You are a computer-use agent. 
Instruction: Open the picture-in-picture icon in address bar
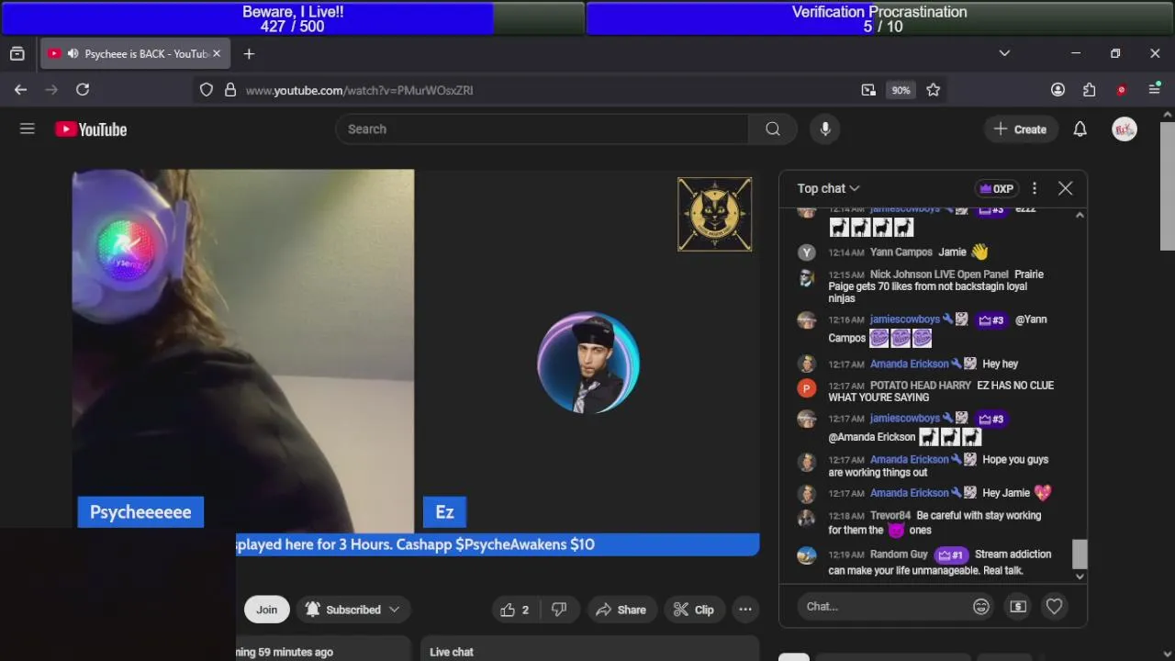coord(868,90)
